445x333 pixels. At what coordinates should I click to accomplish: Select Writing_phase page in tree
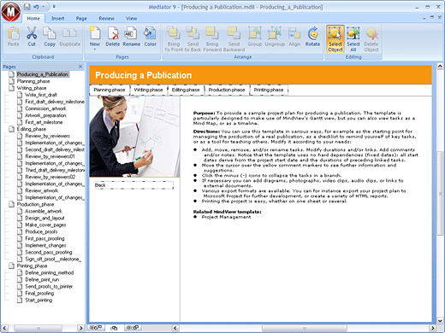coord(32,88)
